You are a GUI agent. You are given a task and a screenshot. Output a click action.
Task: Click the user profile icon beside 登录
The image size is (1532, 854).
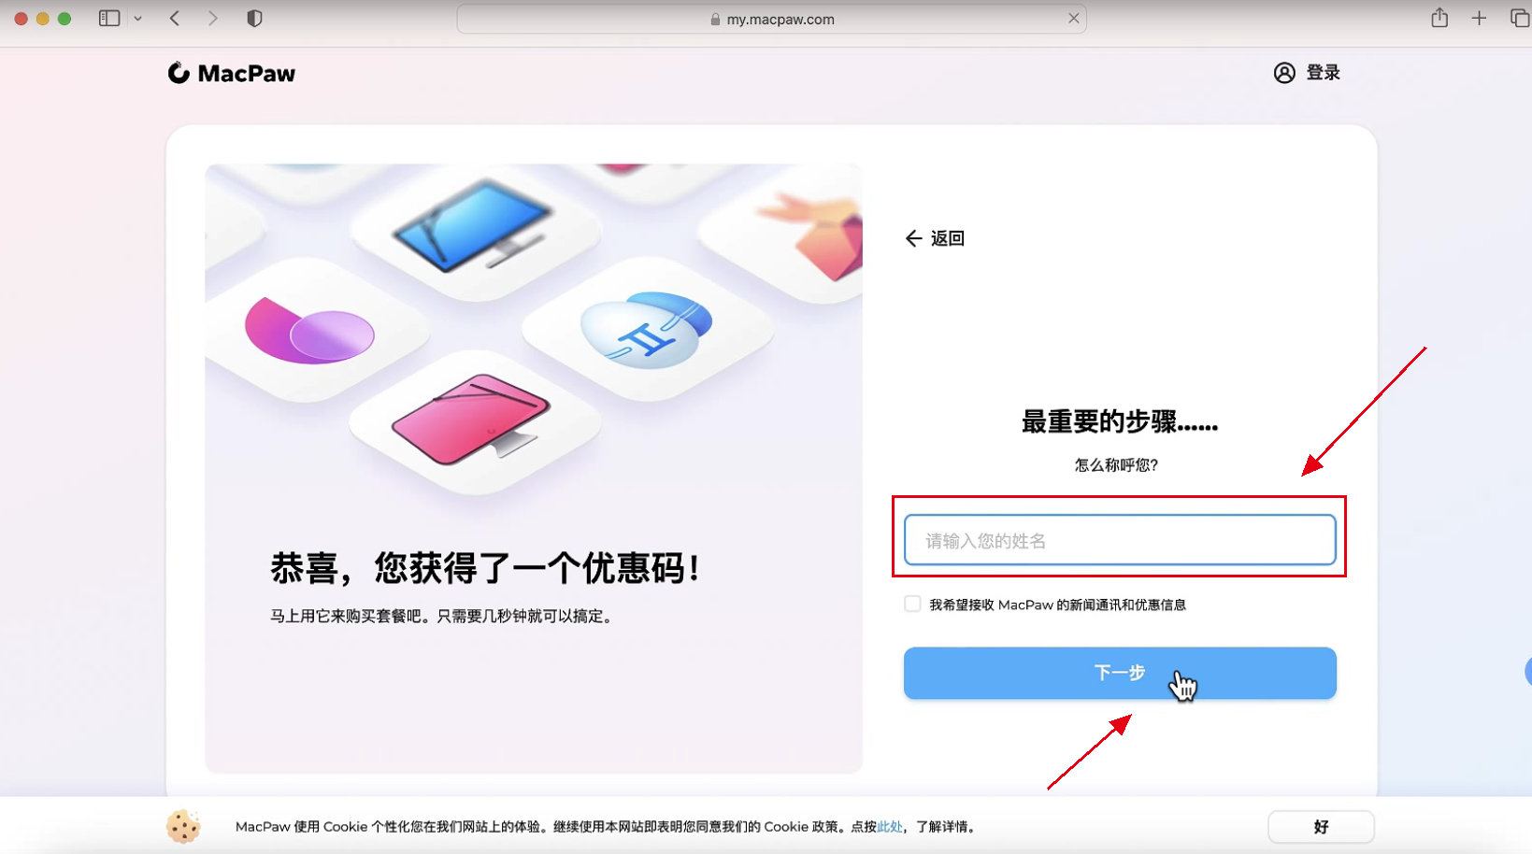1284,73
